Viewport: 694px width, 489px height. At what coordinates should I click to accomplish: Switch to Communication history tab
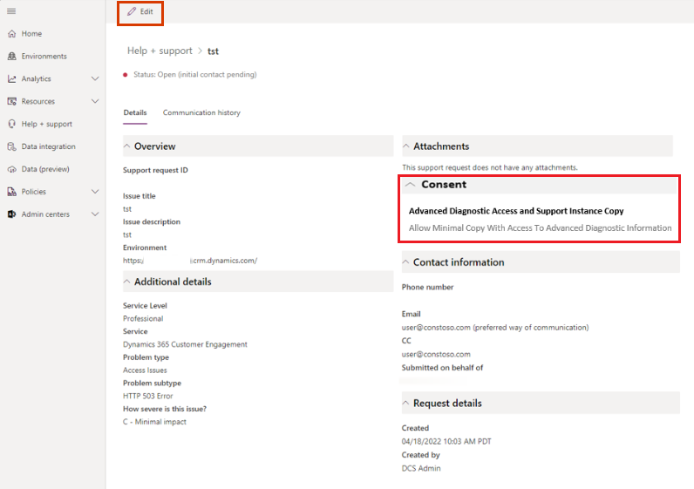coord(201,112)
